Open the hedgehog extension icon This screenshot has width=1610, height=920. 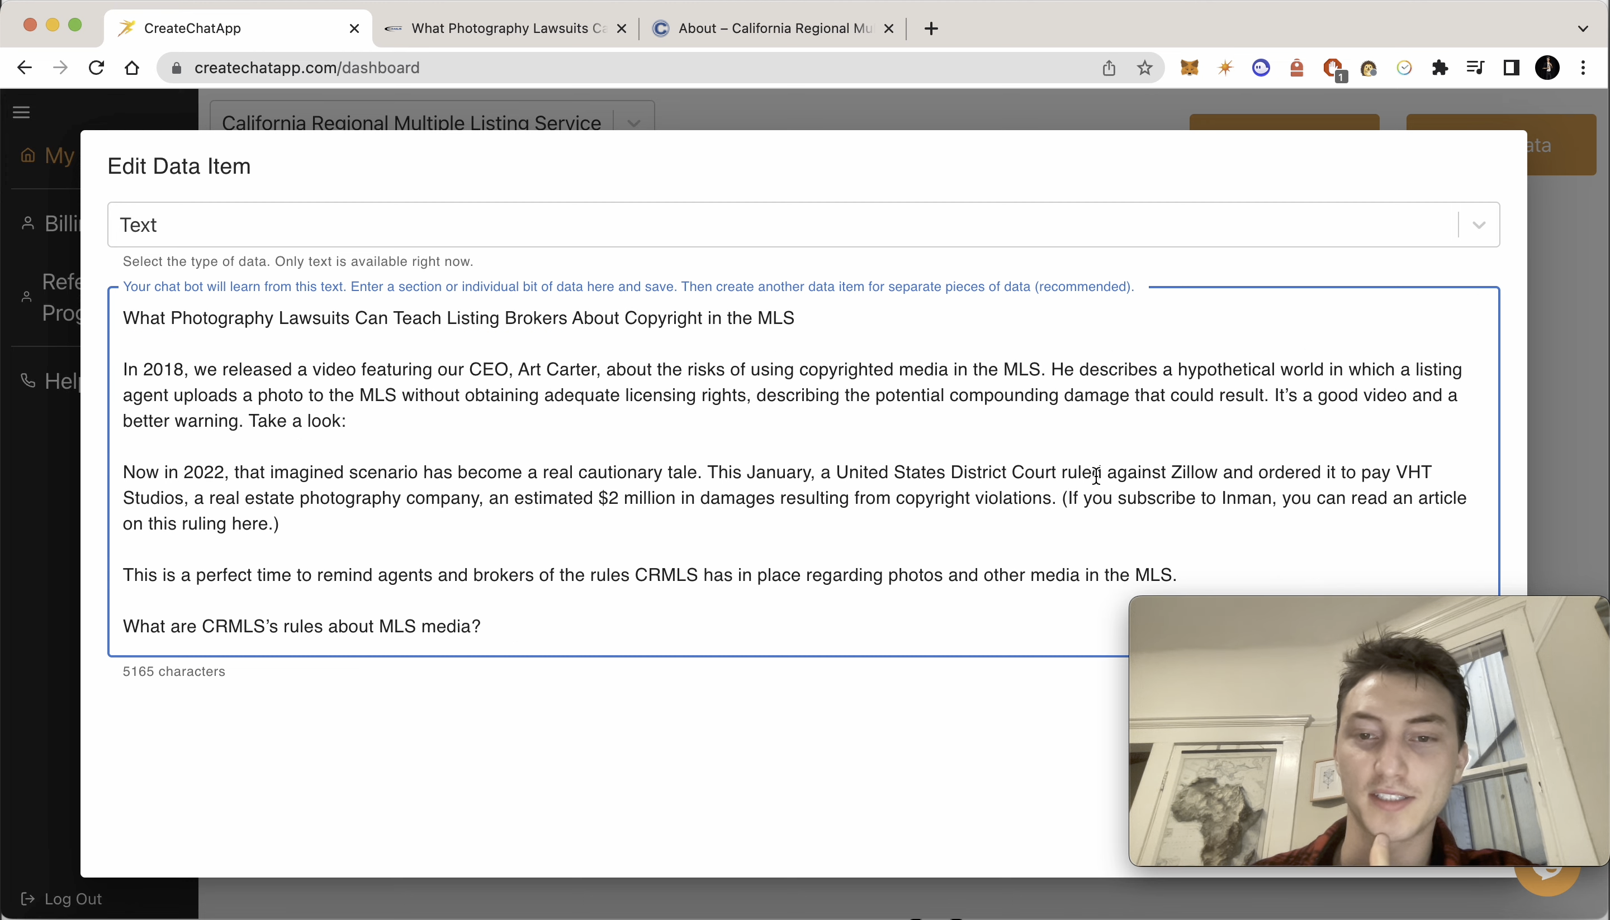[1368, 68]
